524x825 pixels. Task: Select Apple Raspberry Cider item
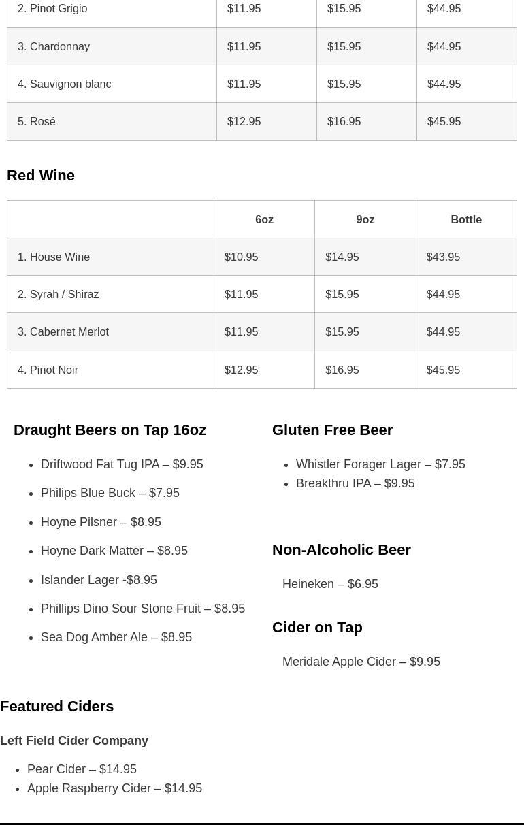click(x=114, y=788)
